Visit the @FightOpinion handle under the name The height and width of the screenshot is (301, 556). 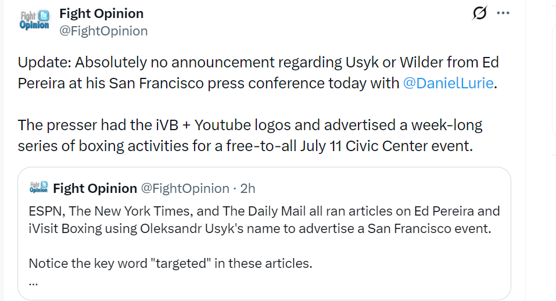point(103,31)
